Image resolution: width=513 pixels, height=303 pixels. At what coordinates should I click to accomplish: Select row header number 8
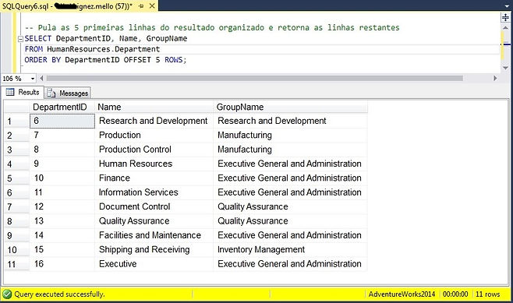pyautogui.click(x=17, y=221)
